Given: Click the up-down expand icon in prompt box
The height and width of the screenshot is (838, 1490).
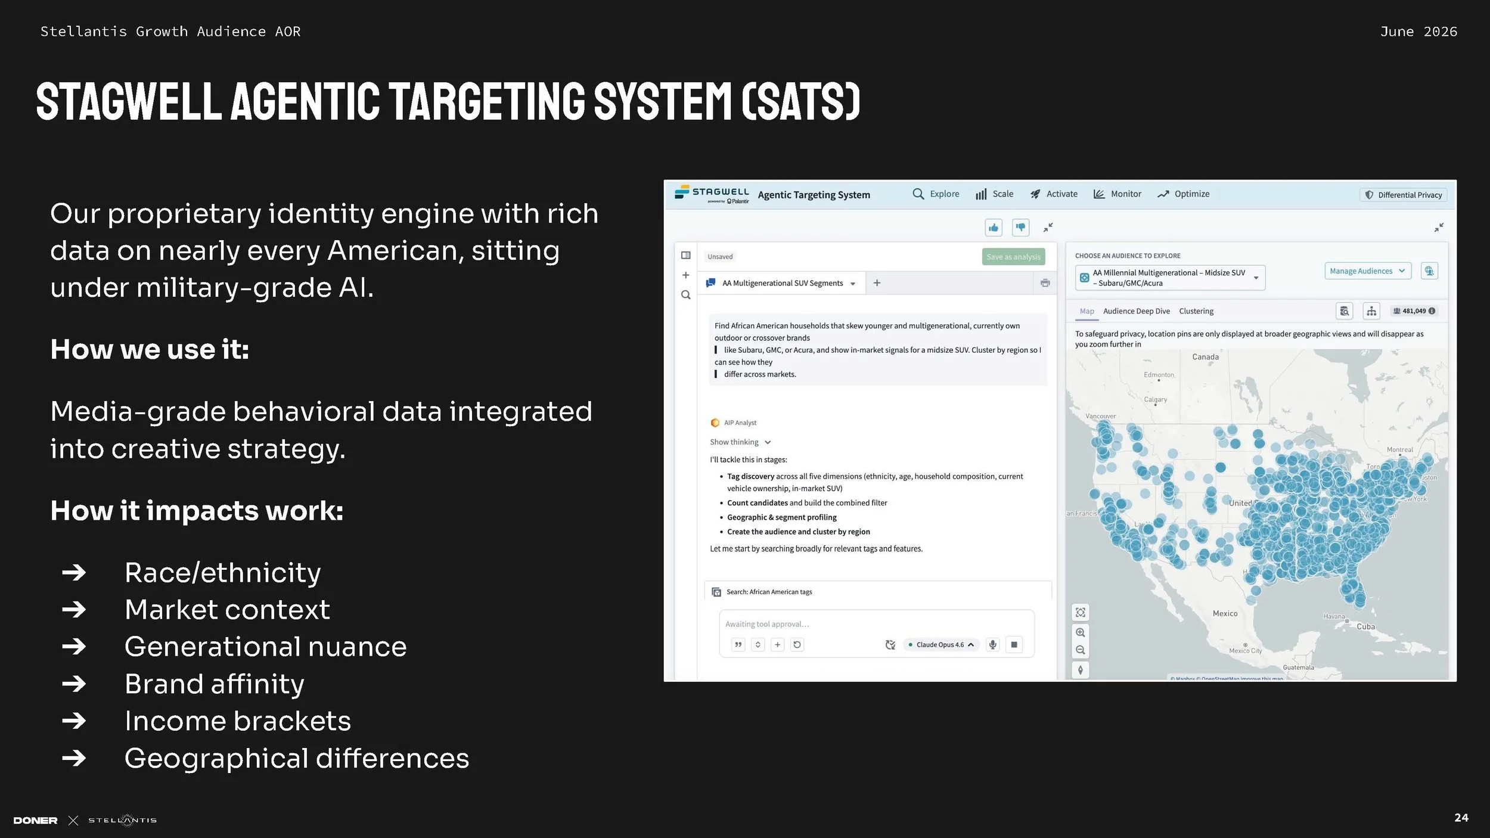Looking at the screenshot, I should click(758, 645).
